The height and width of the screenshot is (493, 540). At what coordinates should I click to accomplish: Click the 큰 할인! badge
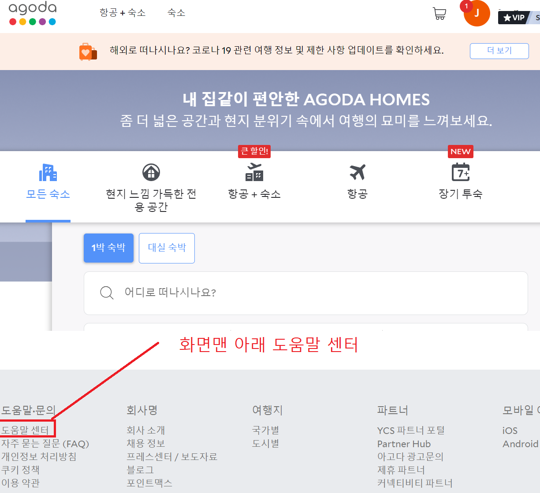click(x=254, y=151)
